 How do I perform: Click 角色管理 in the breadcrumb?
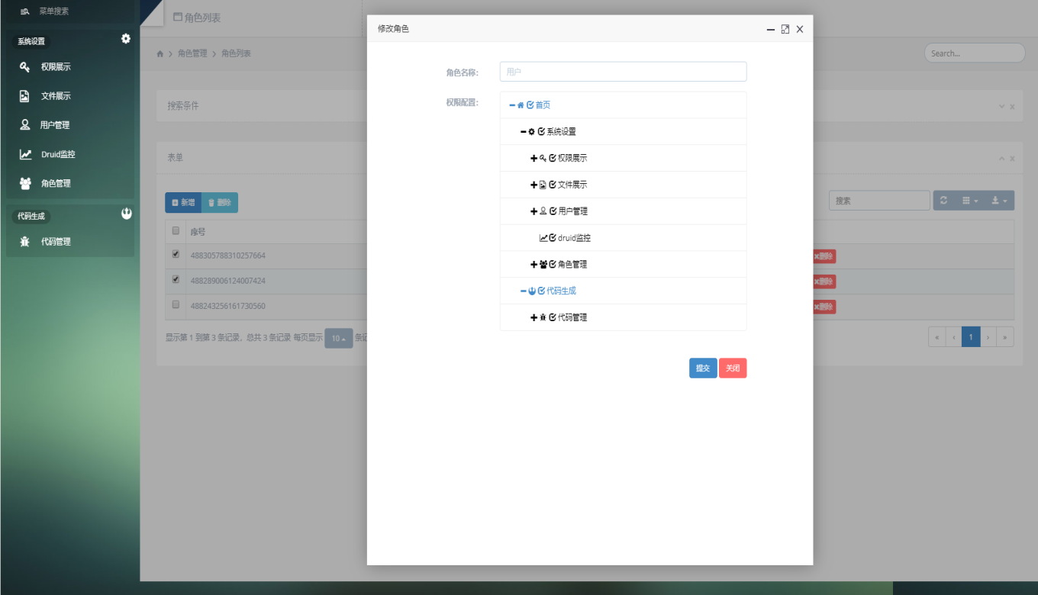pyautogui.click(x=192, y=53)
